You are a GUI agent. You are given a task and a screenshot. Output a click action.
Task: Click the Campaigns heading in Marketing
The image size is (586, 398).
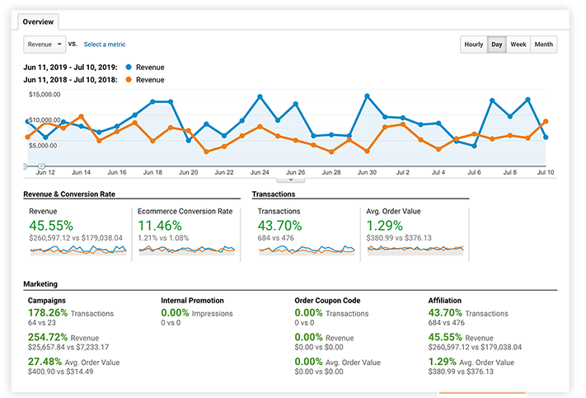(47, 301)
